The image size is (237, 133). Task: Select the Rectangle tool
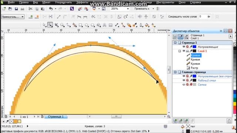click(80, 25)
